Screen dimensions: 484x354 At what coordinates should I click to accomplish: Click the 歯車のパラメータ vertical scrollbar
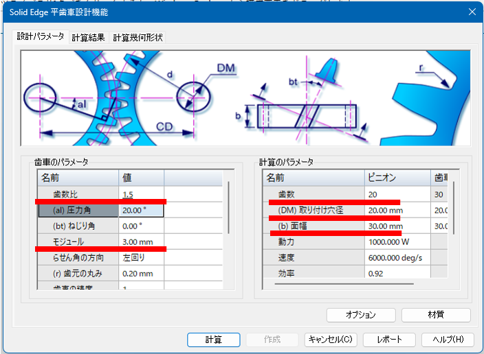(228, 233)
